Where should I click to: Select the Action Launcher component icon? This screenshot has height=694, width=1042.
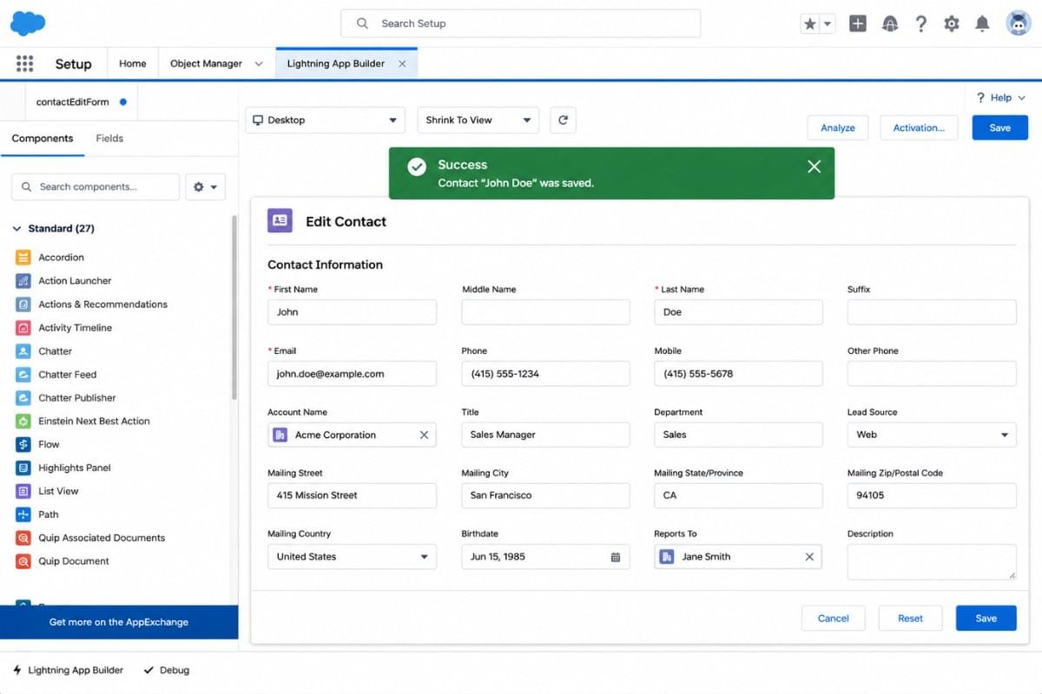pos(23,281)
